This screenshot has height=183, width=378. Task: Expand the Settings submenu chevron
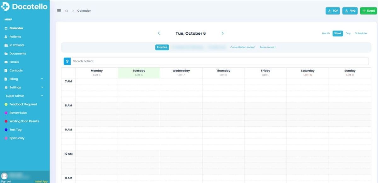(42, 88)
